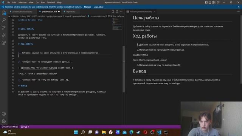Open the Manage gear icon
Viewport: 242px width, 136px height.
[x=4, y=121]
